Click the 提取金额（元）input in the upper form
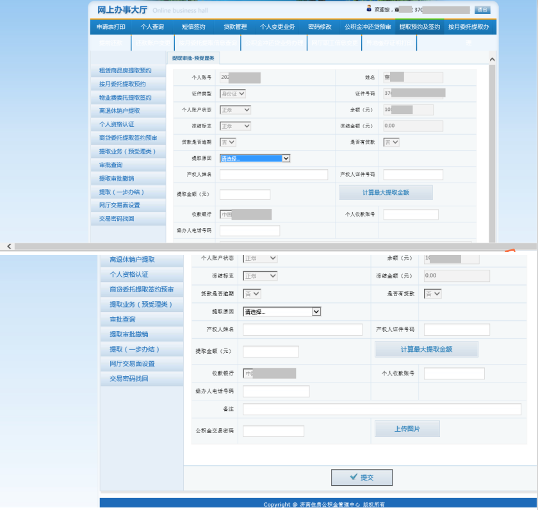This screenshot has height=510, width=538. click(245, 194)
